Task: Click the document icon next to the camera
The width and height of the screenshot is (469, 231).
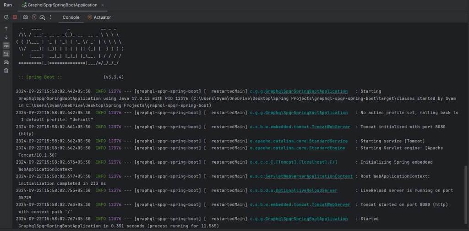Action: (x=34, y=17)
